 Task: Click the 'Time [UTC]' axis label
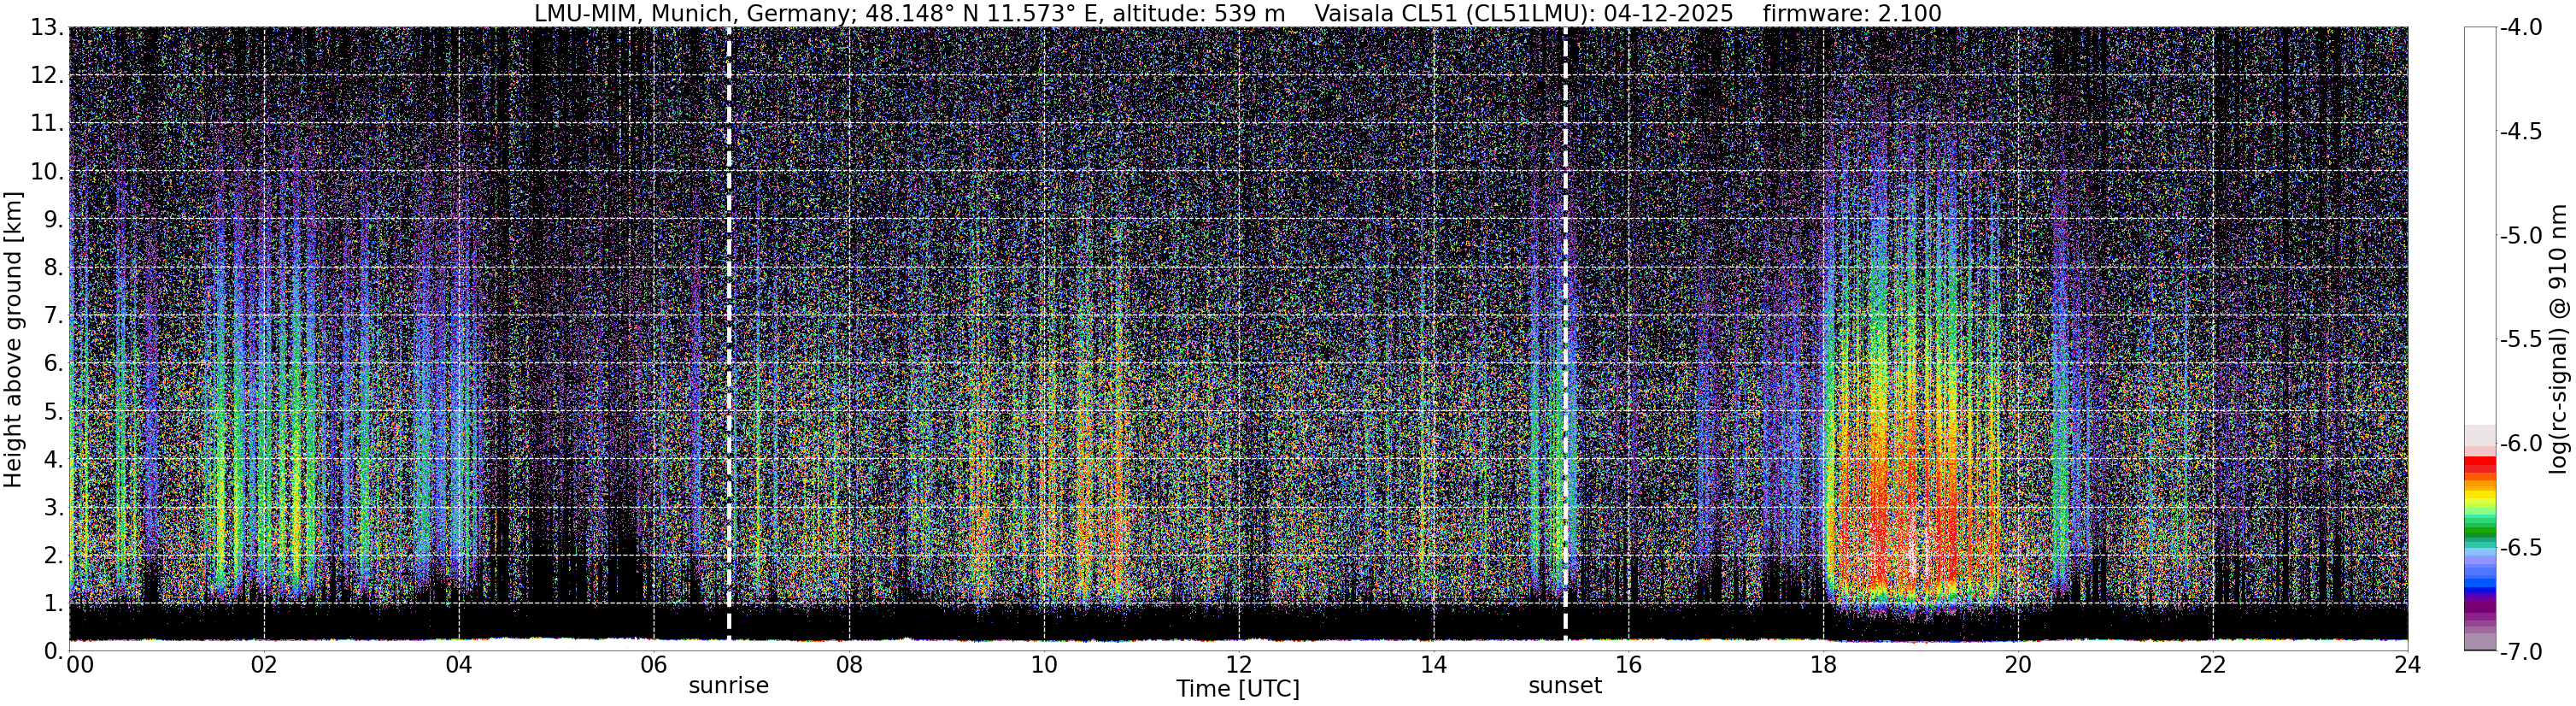coord(1238,689)
